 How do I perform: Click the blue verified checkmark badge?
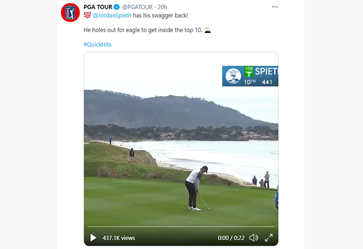tap(117, 7)
